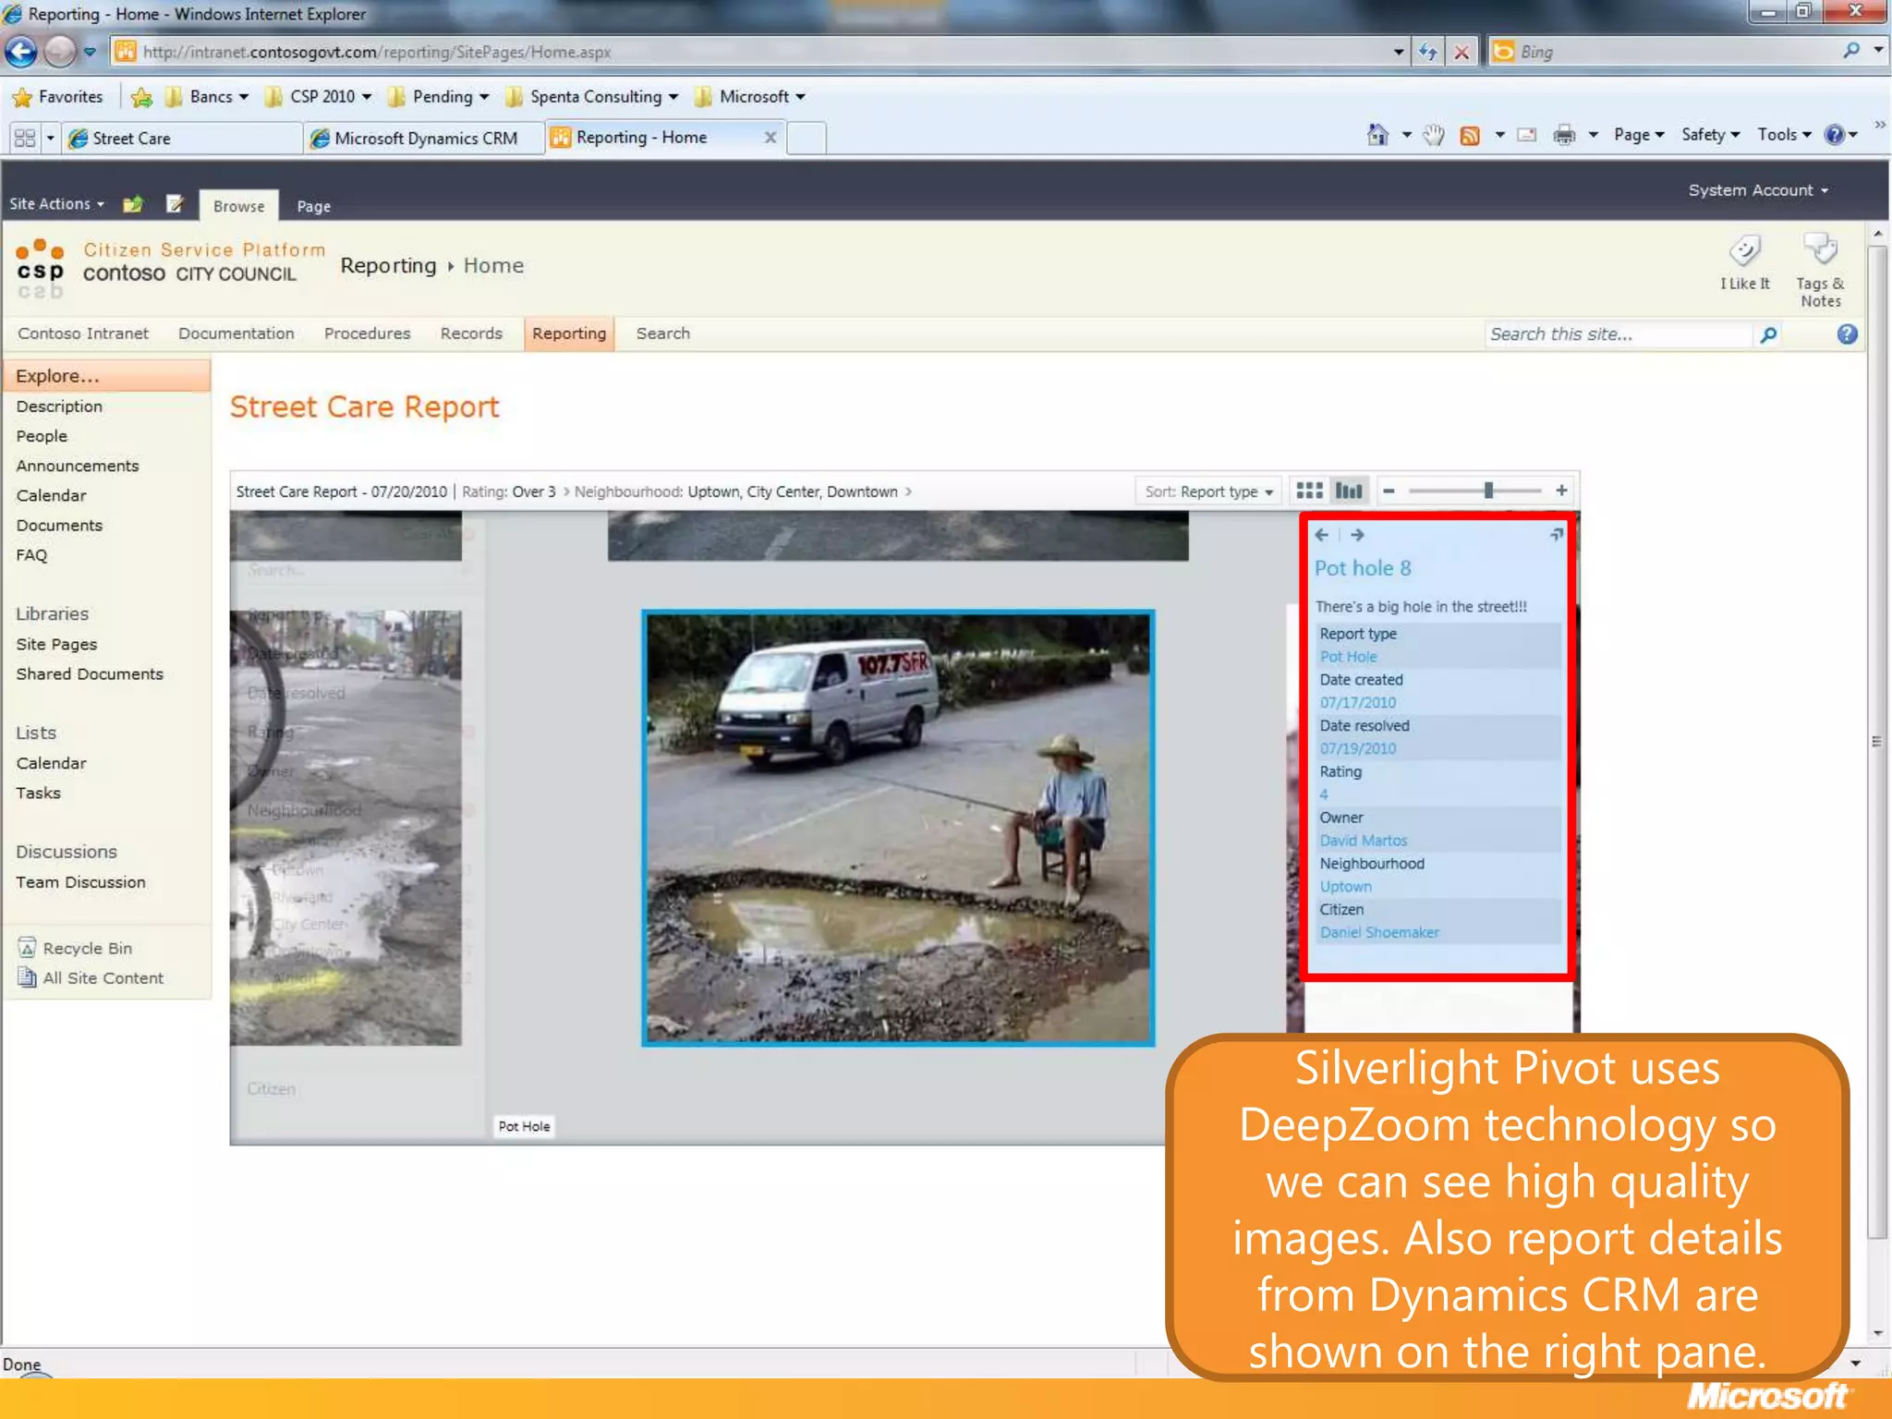
Task: Click the Search navigation tab
Action: click(662, 334)
